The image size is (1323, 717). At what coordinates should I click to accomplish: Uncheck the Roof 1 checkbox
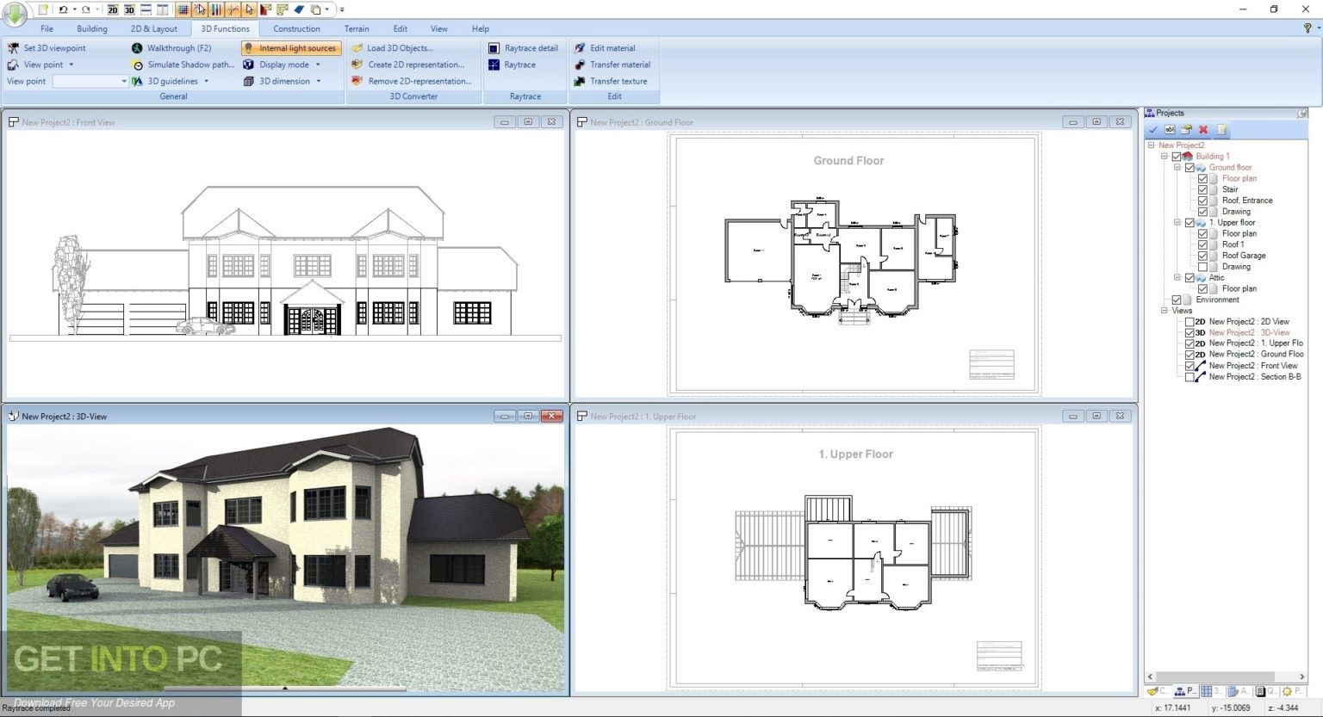click(x=1202, y=244)
